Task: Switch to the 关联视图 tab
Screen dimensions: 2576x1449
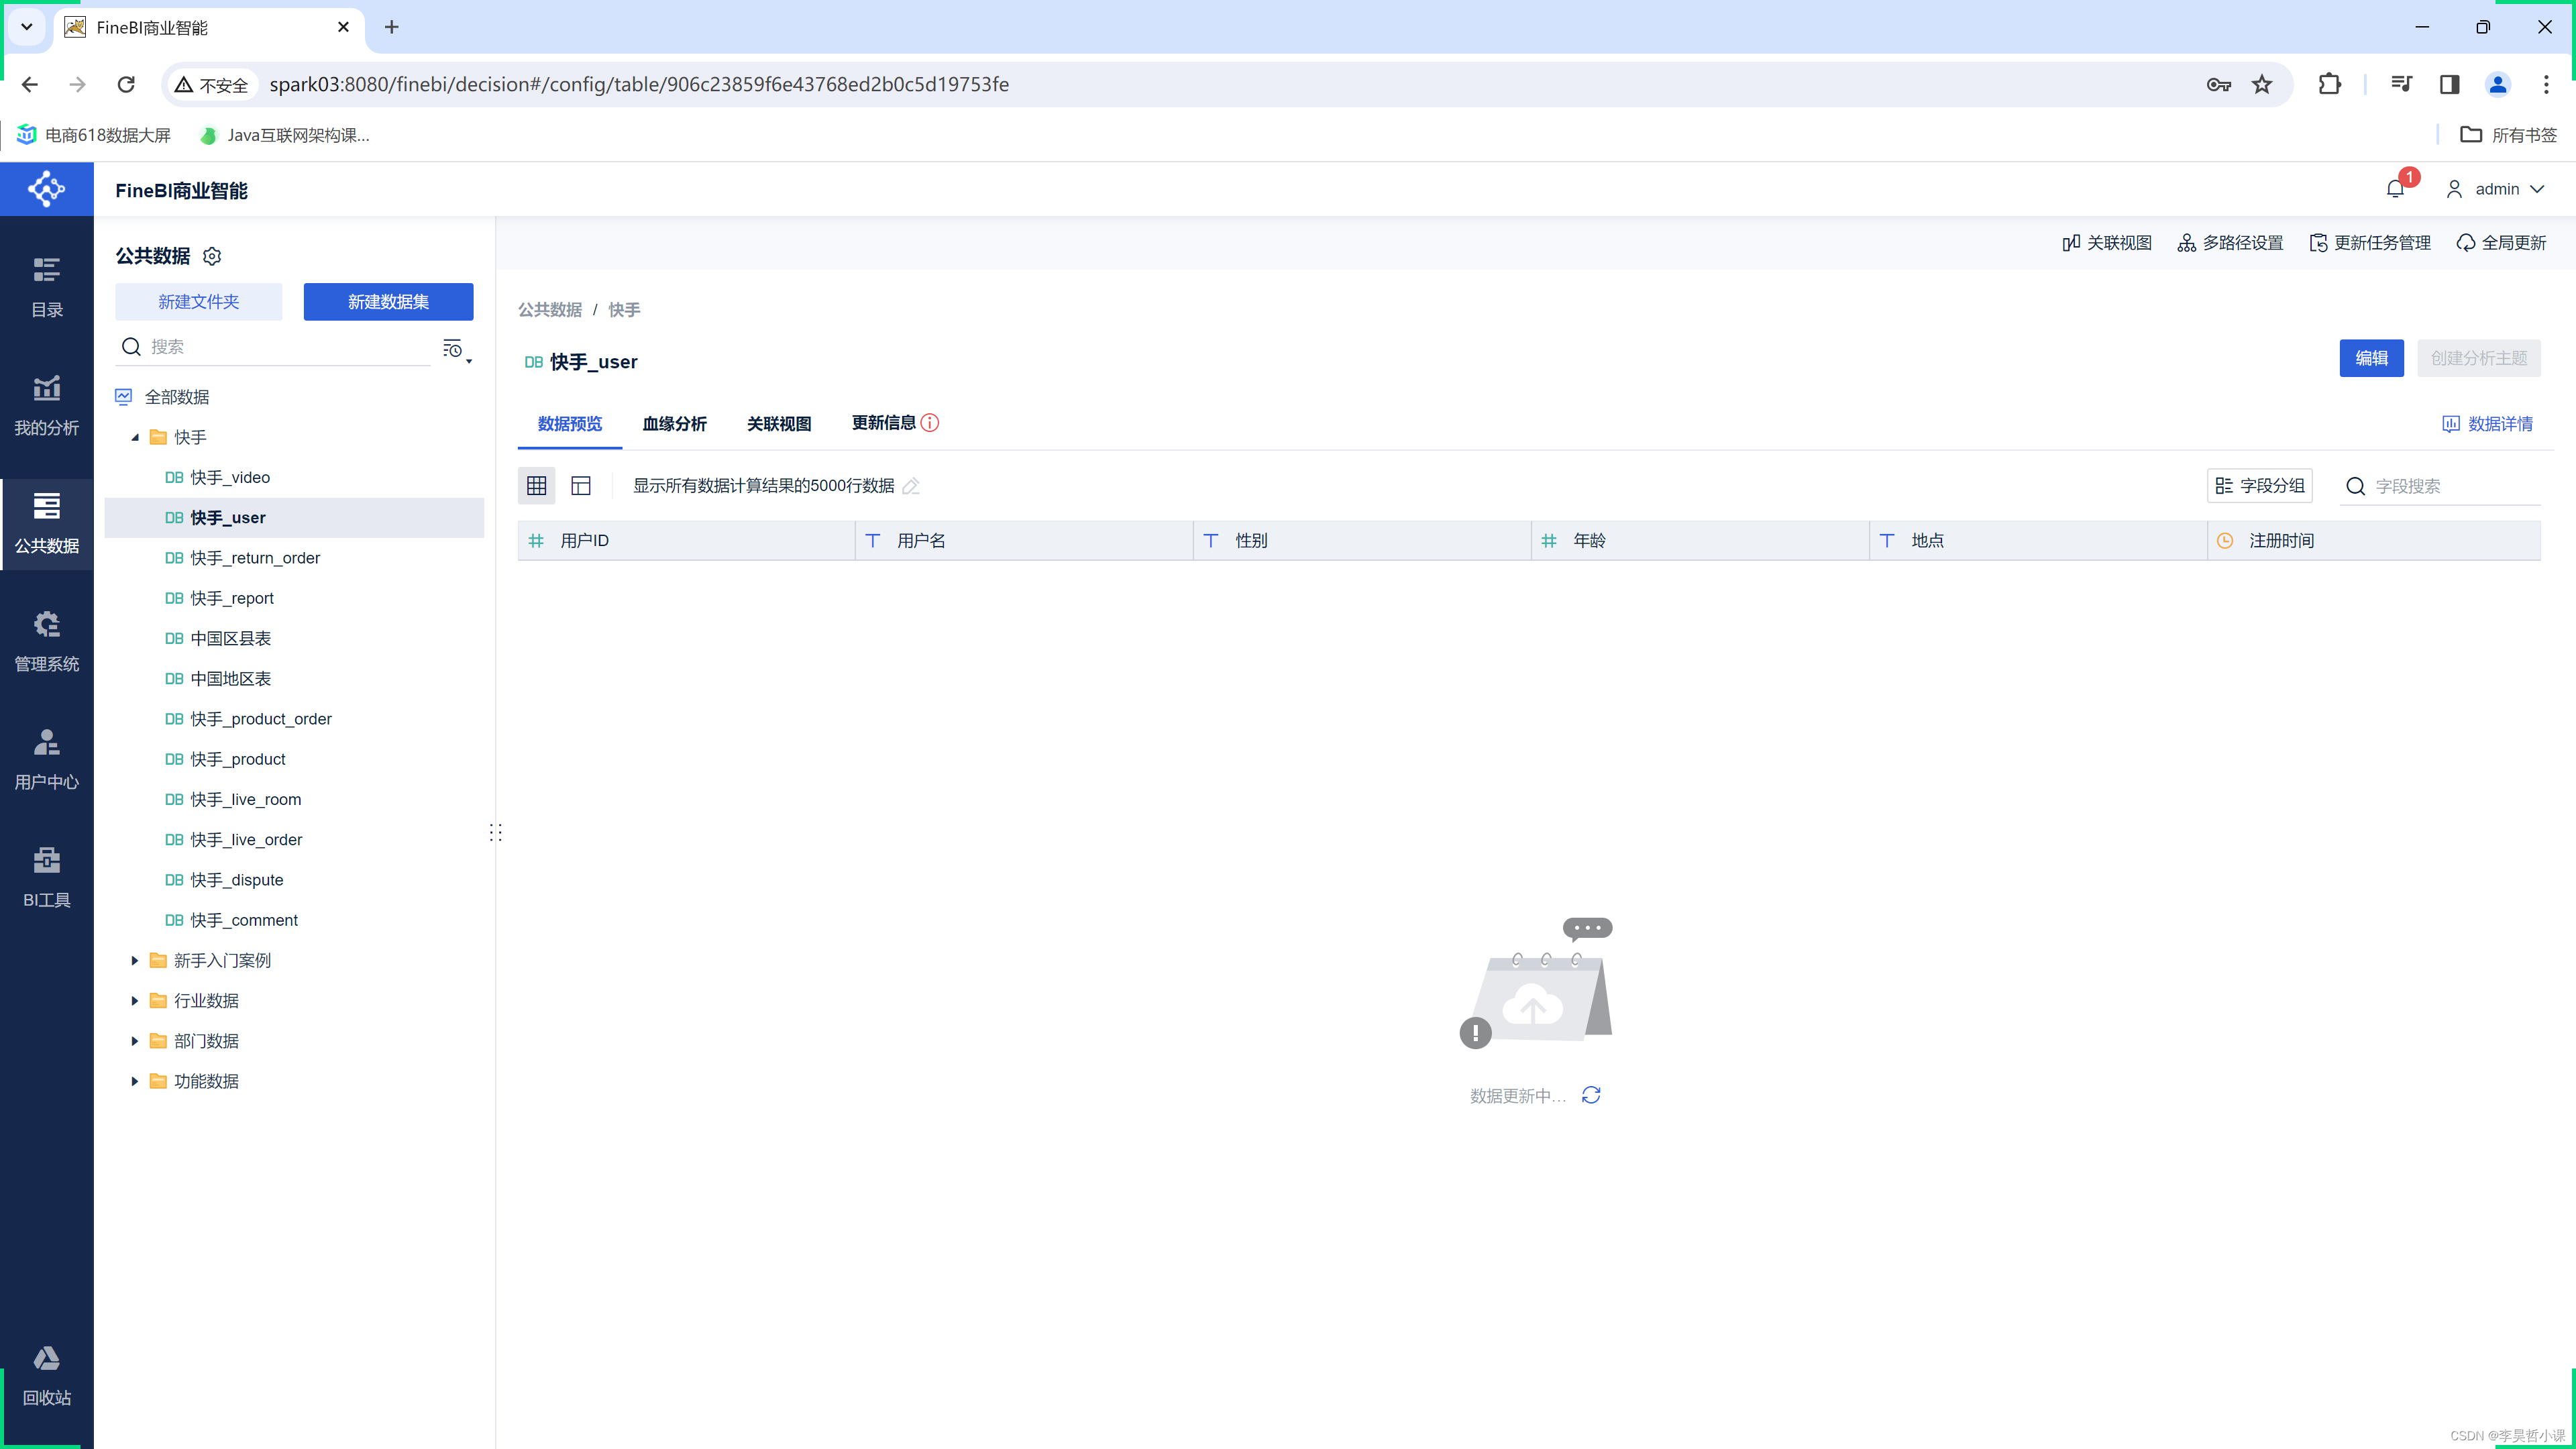Action: point(779,424)
